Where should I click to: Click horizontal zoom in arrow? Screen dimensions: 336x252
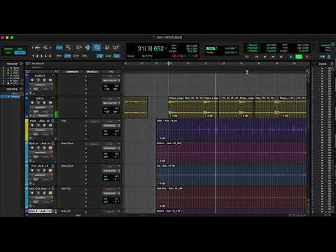point(50,48)
